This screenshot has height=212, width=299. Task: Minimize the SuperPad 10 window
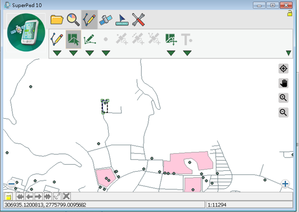pyautogui.click(x=259, y=5)
